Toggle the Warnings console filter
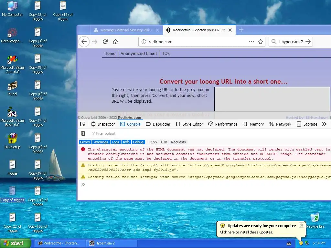This screenshot has width=331, height=248. pos(101,142)
